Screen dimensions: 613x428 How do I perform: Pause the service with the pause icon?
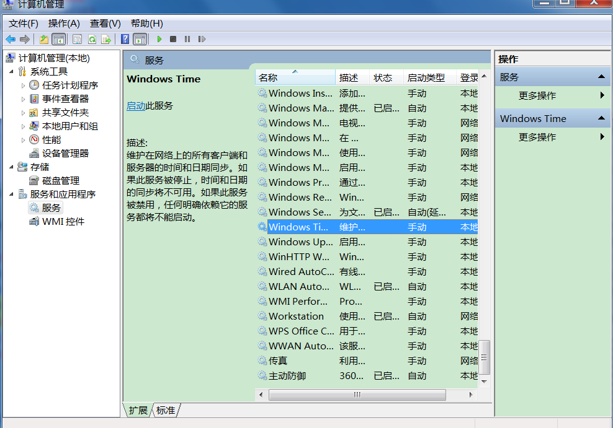tap(188, 39)
